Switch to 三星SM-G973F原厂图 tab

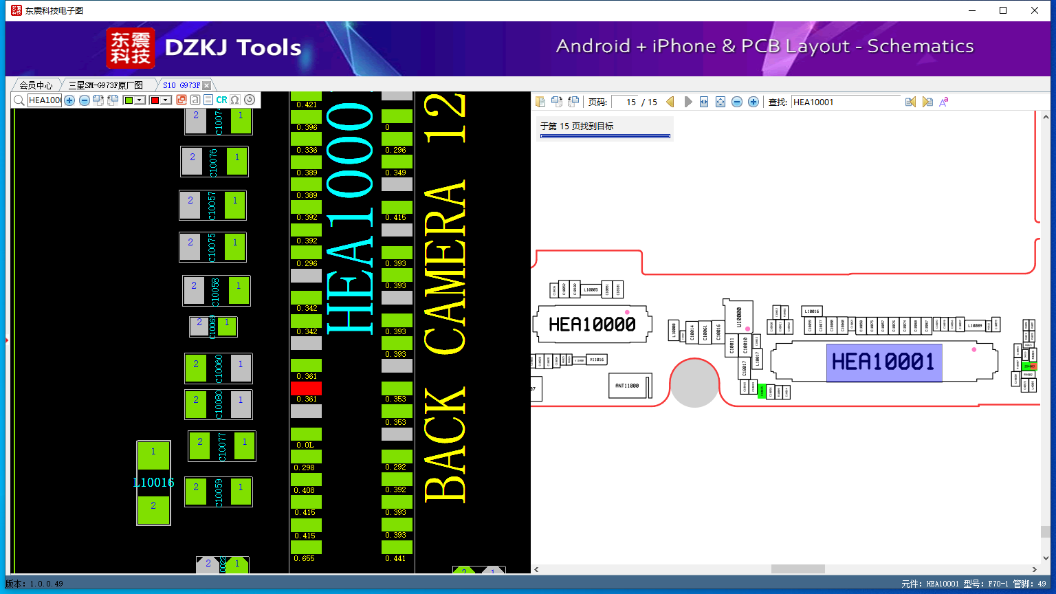[x=106, y=85]
